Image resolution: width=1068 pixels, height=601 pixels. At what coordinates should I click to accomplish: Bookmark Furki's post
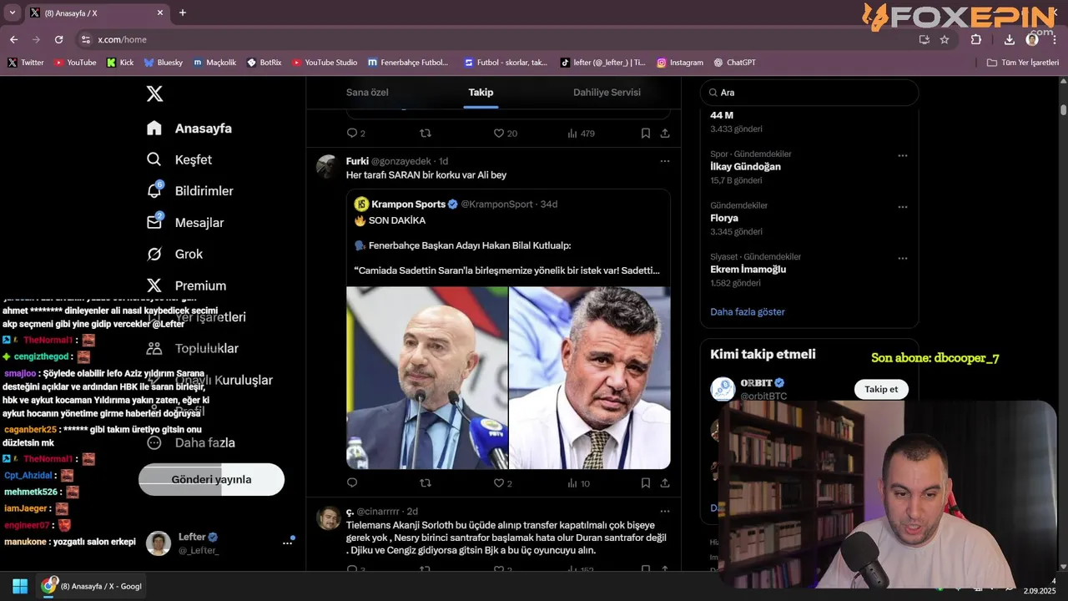click(x=646, y=482)
